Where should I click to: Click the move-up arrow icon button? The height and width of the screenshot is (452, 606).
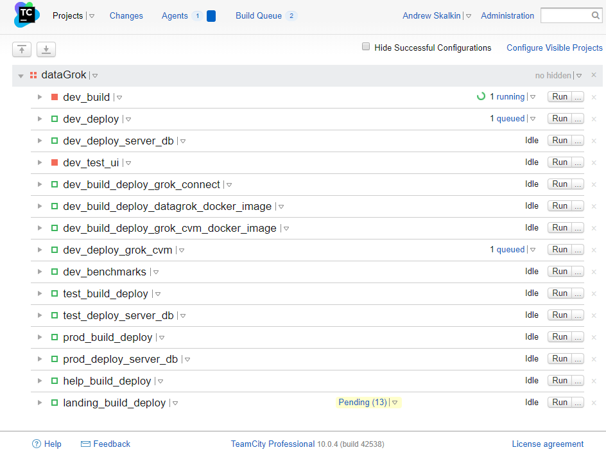click(22, 49)
